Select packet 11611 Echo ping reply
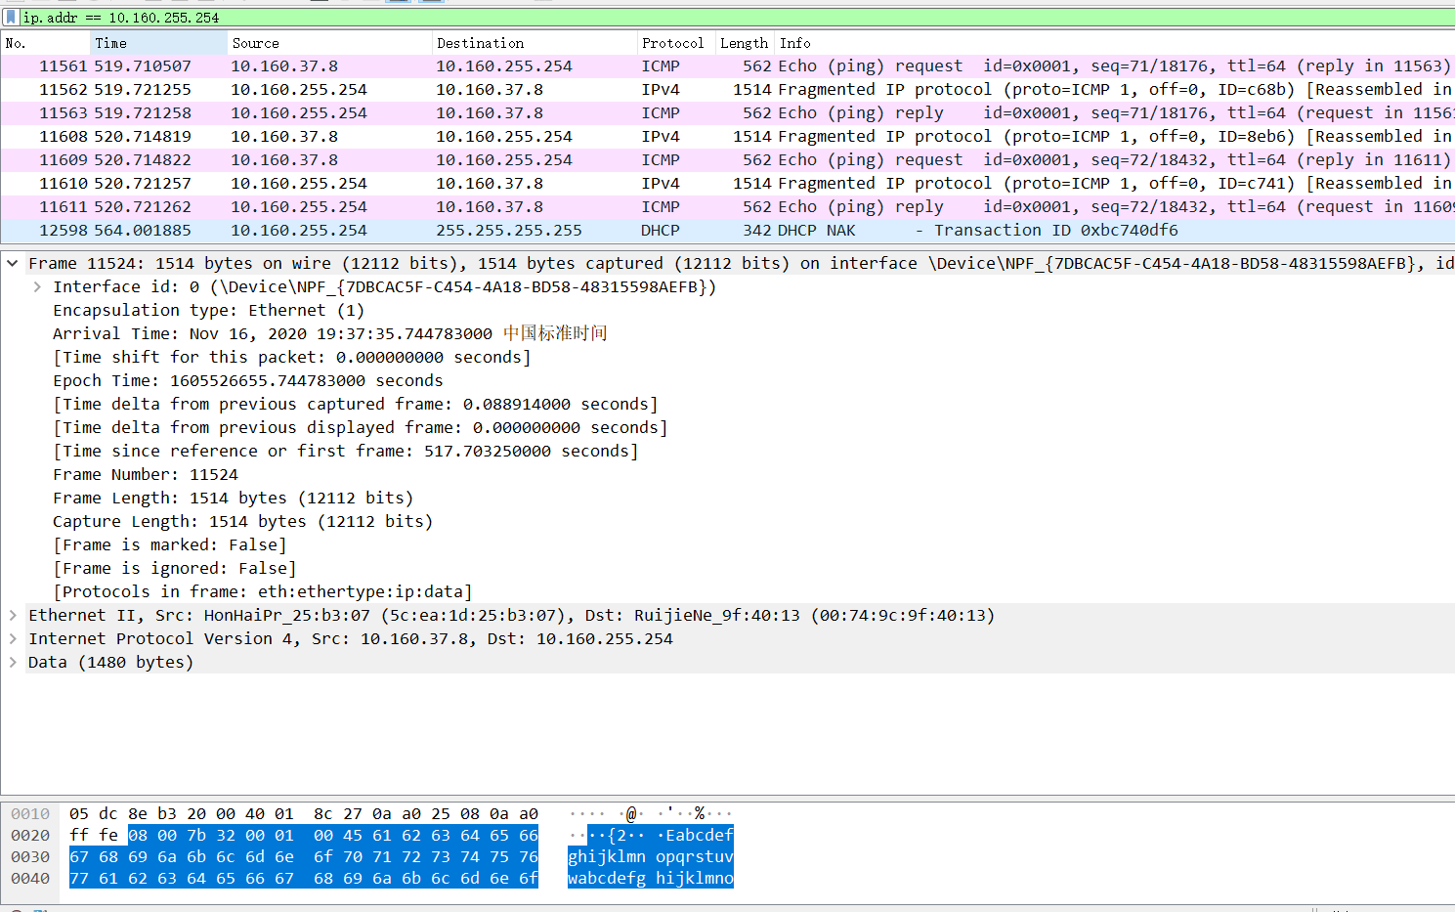 727,207
